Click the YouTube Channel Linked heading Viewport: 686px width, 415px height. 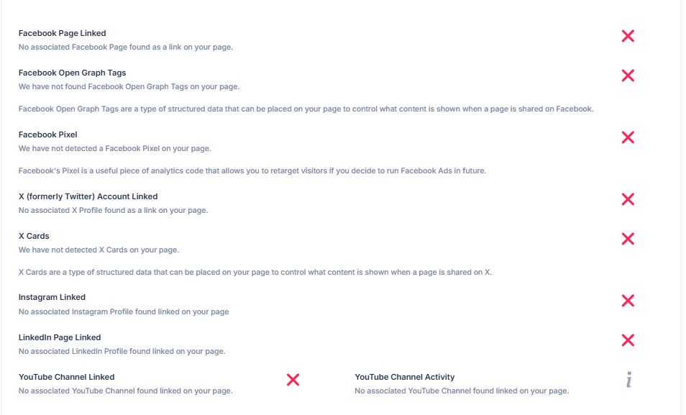coord(67,377)
